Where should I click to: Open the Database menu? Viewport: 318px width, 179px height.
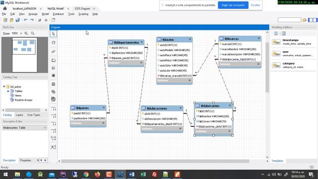coord(58,14)
